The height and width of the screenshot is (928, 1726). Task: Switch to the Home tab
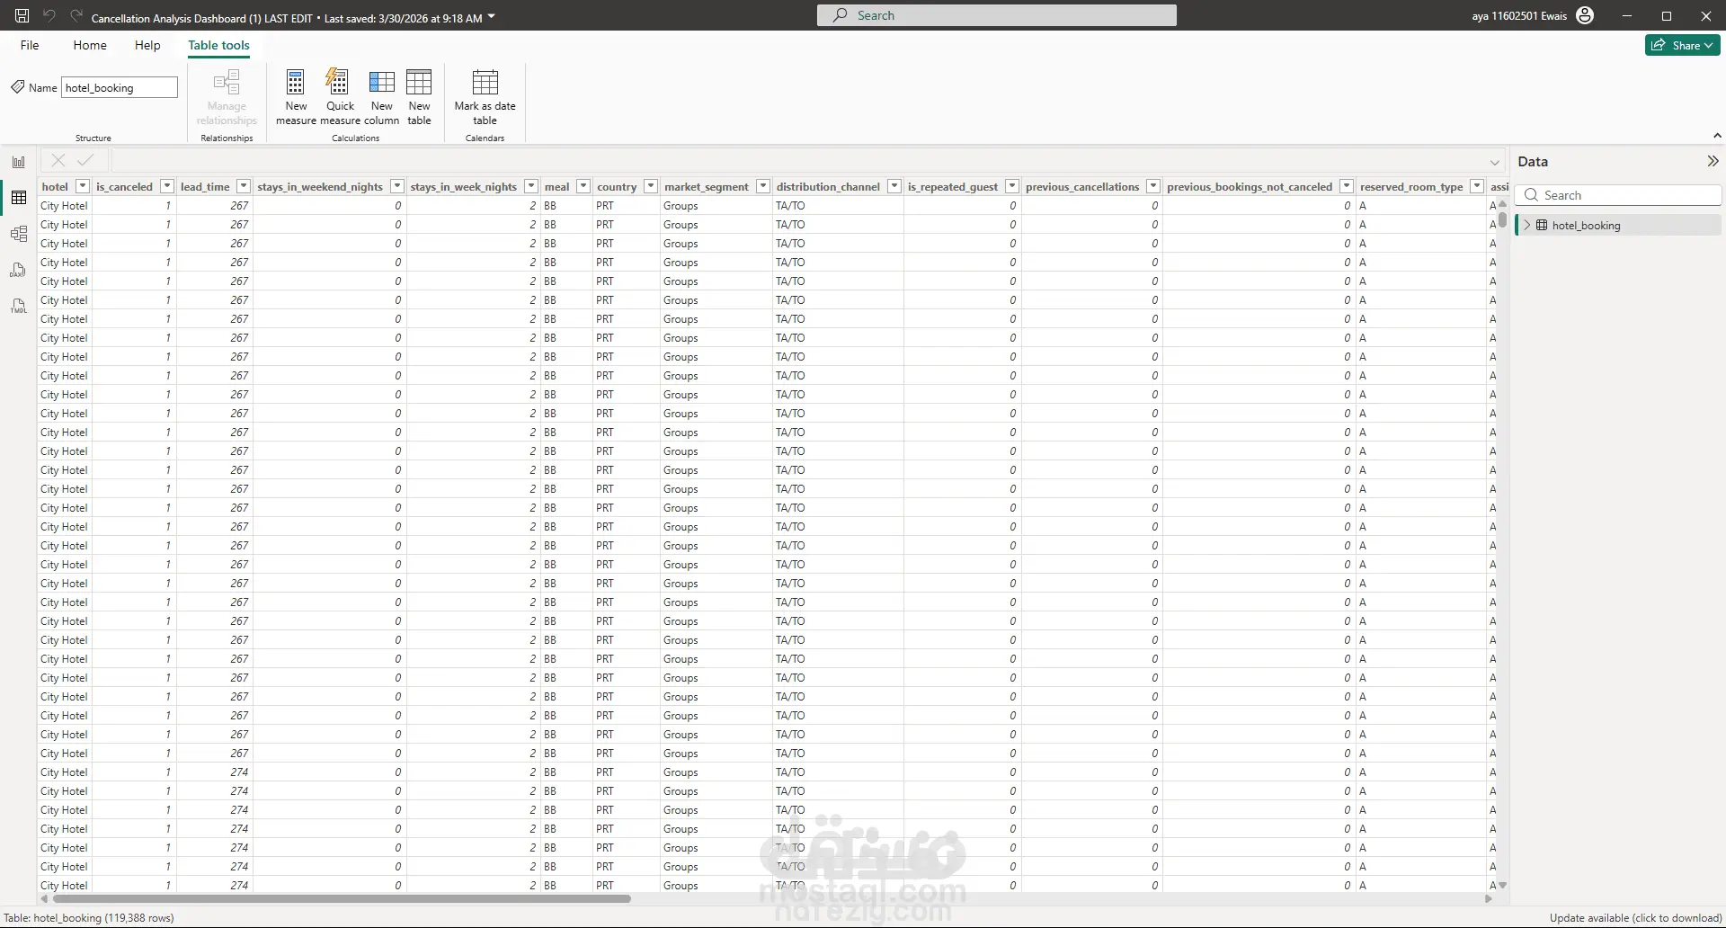click(90, 45)
